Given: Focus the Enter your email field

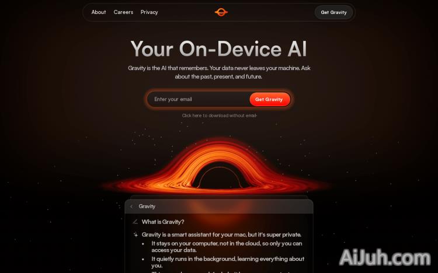Looking at the screenshot, I should pos(199,99).
